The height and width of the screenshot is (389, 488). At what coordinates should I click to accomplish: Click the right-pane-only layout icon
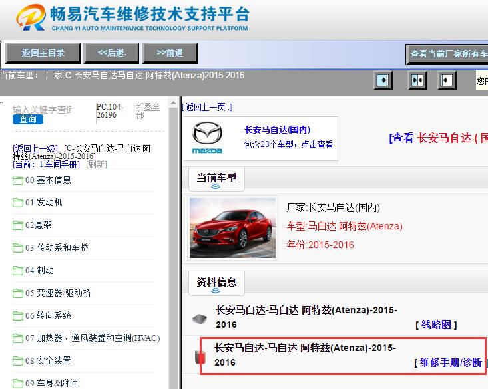click(x=447, y=80)
